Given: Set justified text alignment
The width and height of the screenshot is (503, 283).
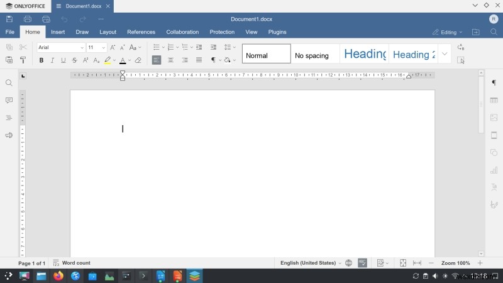Looking at the screenshot, I should coord(199,60).
